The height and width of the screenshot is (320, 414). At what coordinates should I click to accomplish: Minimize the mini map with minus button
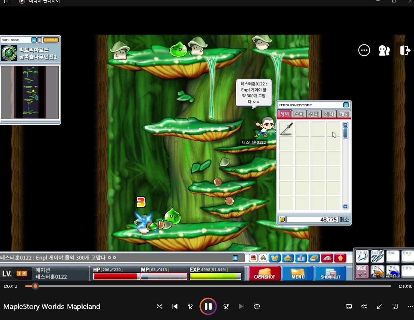[x=34, y=40]
